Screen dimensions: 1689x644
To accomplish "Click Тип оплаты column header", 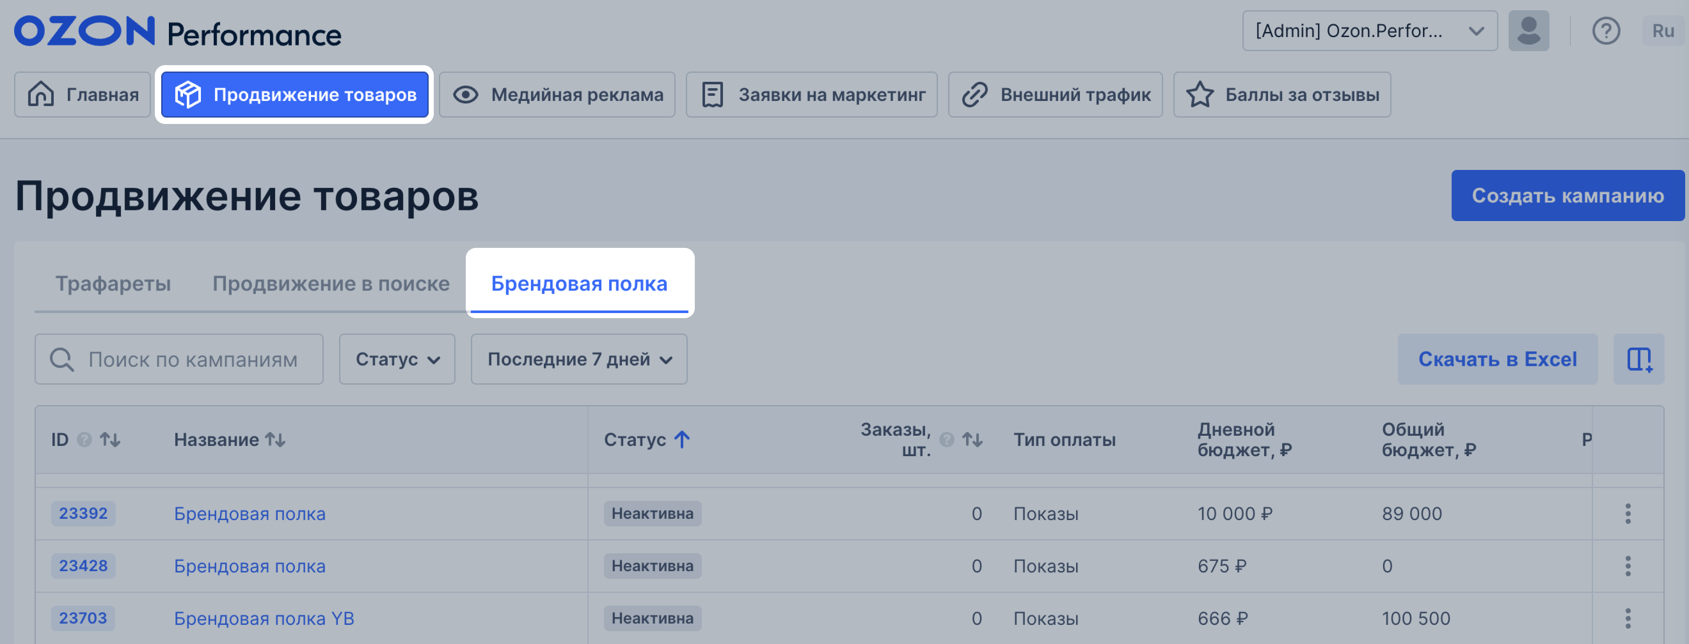I will pos(1064,440).
